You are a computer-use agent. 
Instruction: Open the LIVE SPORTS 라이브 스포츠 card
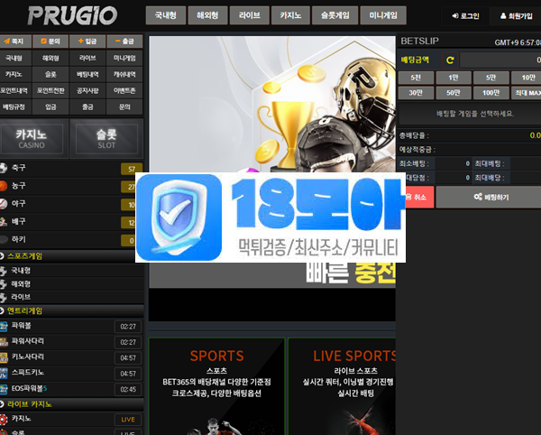point(342,386)
